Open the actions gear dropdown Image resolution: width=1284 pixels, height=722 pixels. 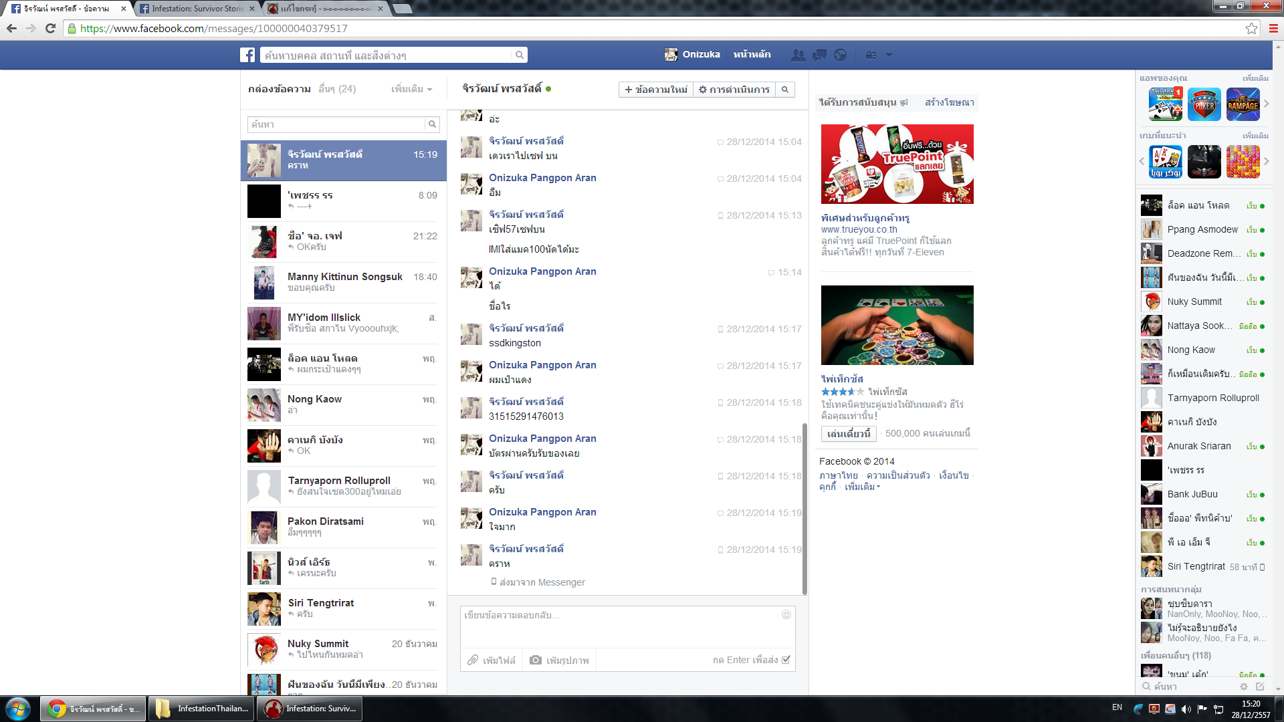point(734,90)
